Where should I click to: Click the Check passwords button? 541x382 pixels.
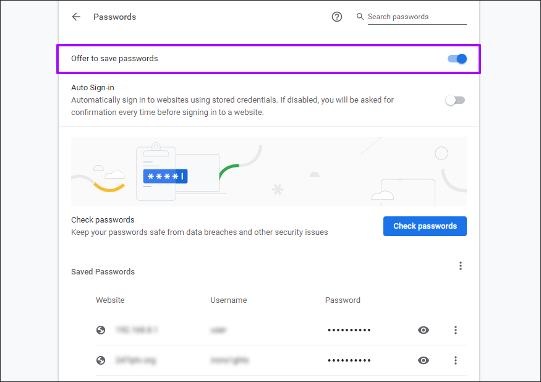click(x=425, y=226)
